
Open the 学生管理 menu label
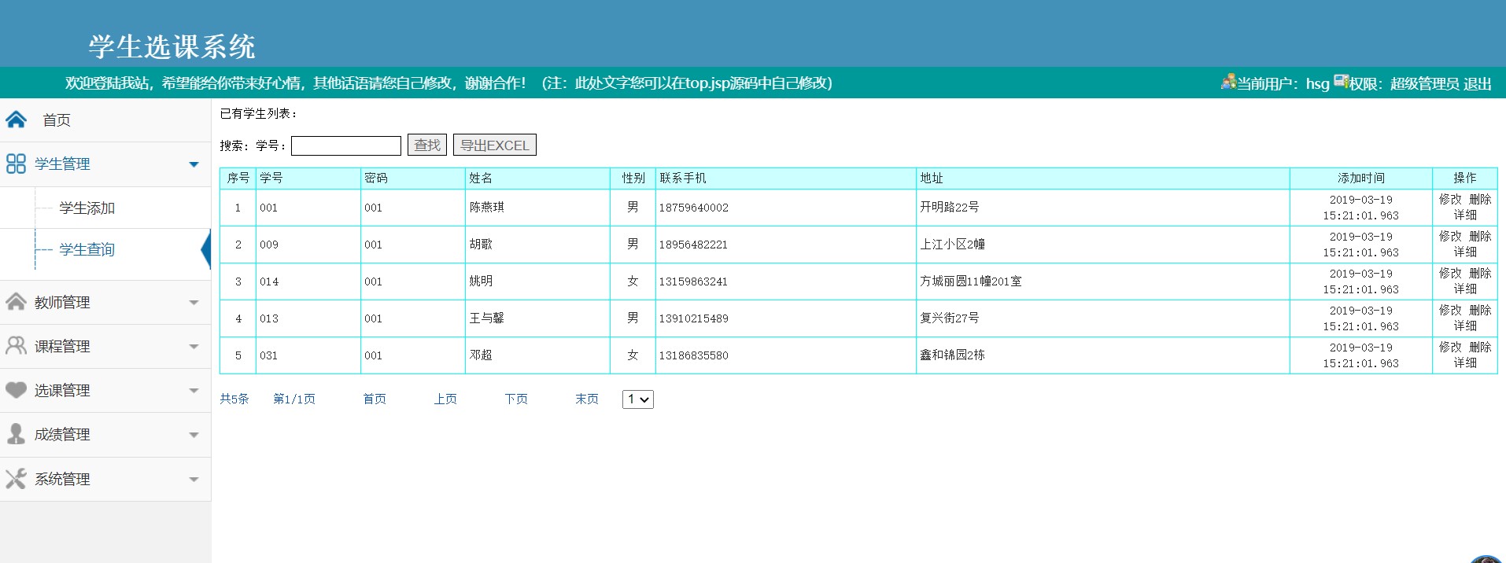click(62, 164)
